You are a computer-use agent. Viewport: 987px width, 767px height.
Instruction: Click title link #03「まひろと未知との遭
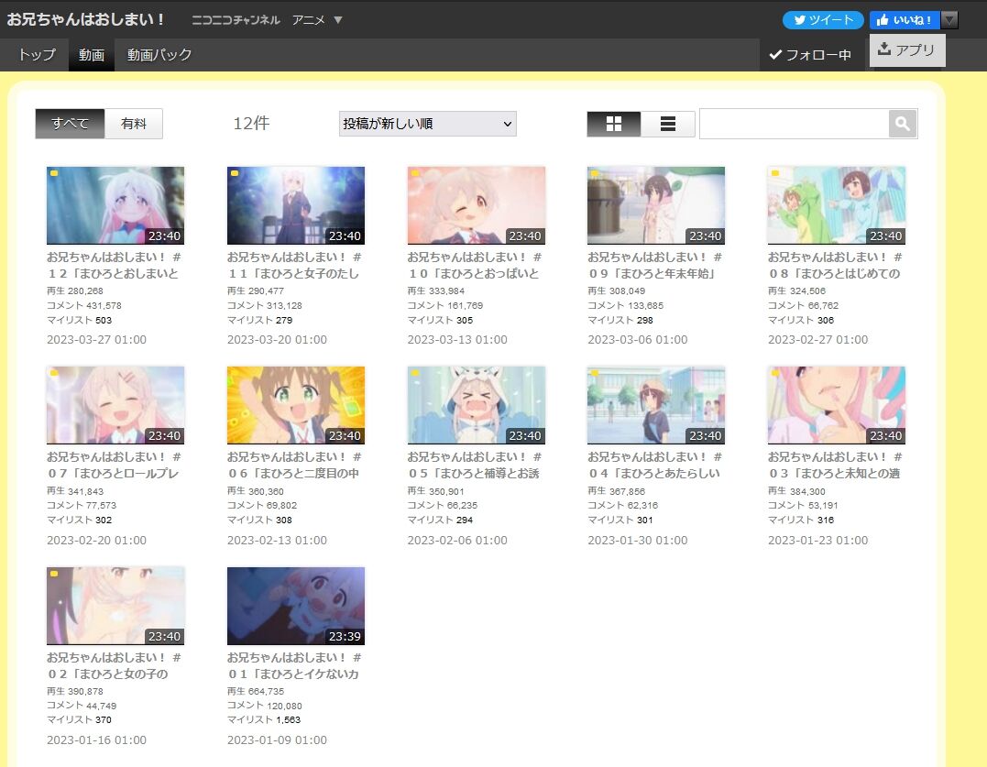pyautogui.click(x=835, y=465)
